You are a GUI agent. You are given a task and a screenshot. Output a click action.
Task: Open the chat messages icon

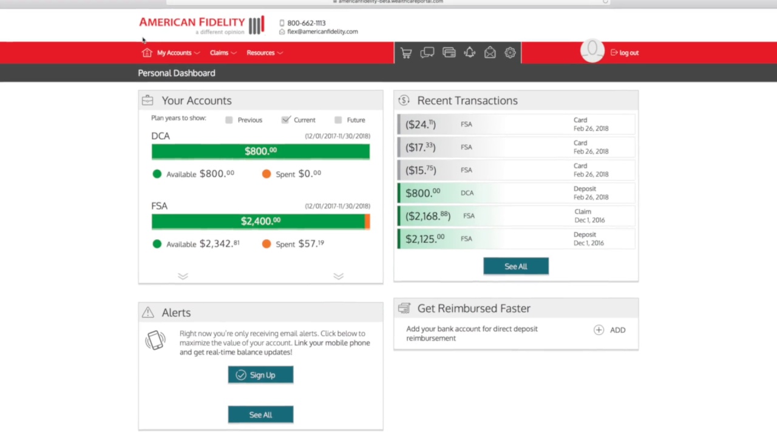(x=427, y=53)
